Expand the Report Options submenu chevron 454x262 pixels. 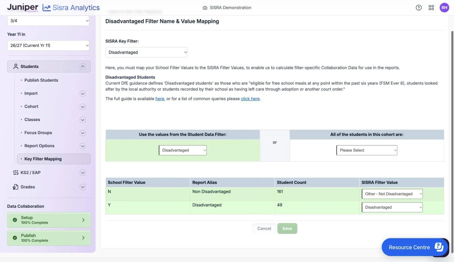[x=82, y=146]
